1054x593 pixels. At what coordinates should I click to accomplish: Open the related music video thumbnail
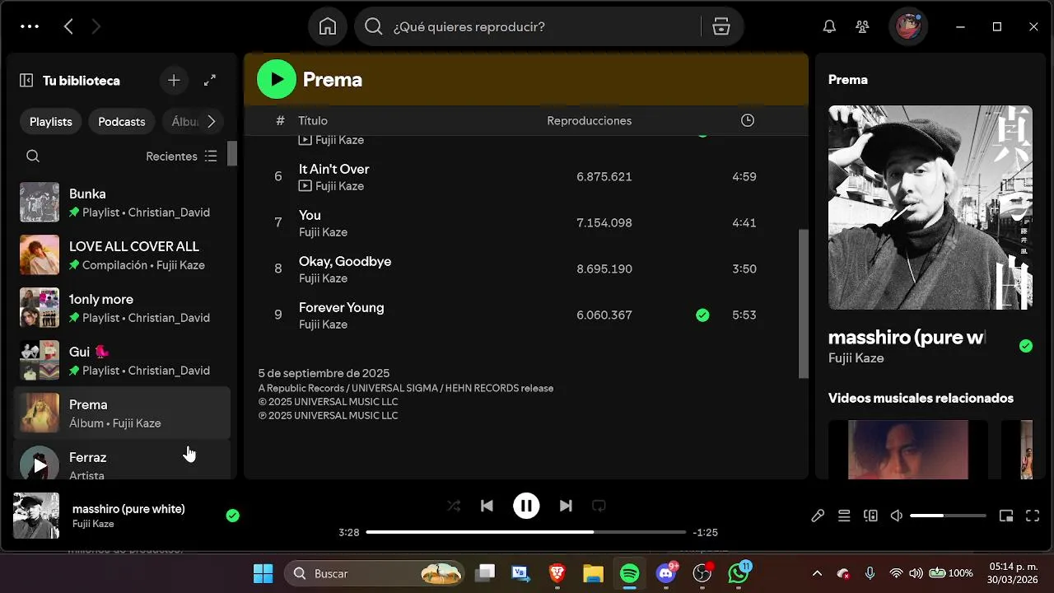tap(908, 450)
